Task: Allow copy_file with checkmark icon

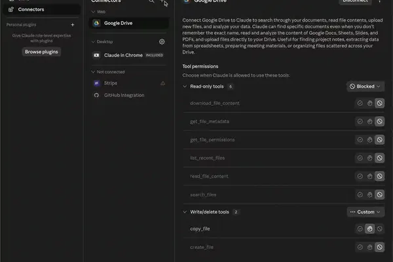Action: click(360, 229)
